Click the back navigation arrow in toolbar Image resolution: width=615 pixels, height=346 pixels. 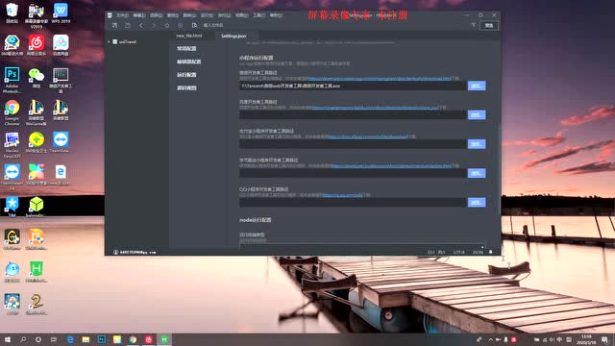[141, 25]
